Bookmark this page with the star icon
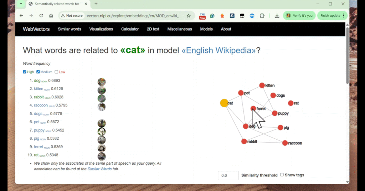365x191 pixels. (x=189, y=16)
